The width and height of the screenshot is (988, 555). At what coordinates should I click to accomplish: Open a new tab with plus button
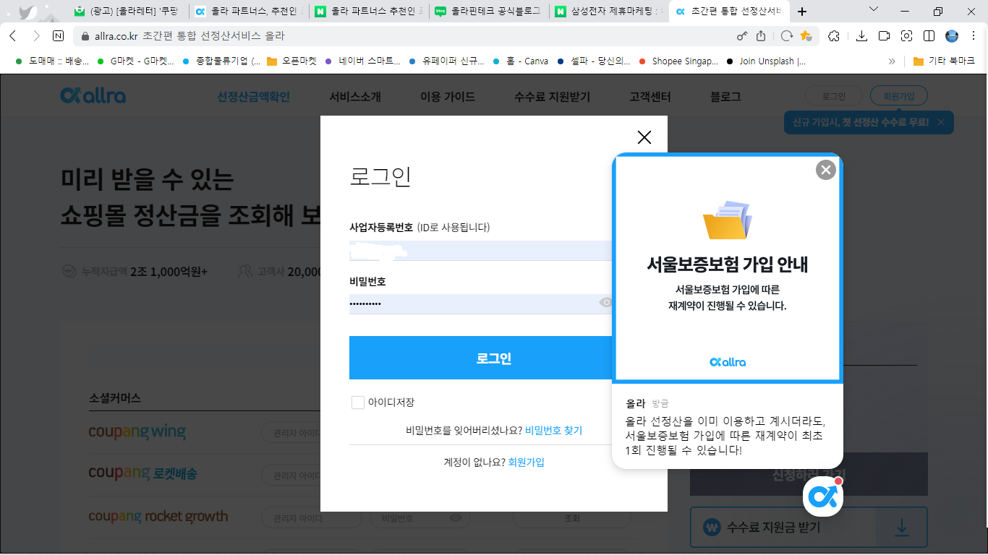802,12
